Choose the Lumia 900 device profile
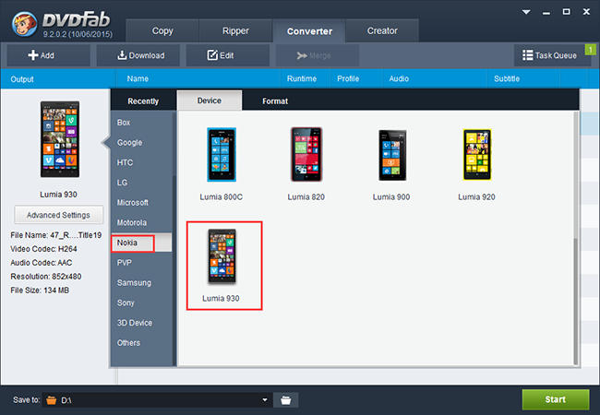Image resolution: width=600 pixels, height=415 pixels. coord(391,164)
